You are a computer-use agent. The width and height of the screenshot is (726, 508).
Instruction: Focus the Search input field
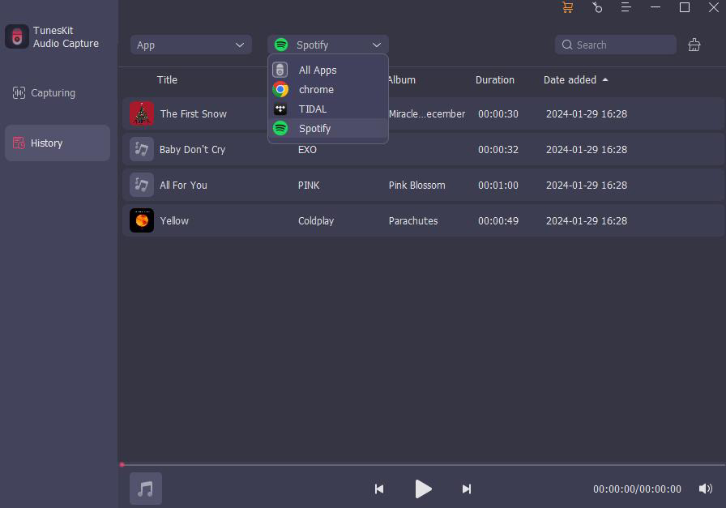tap(616, 45)
